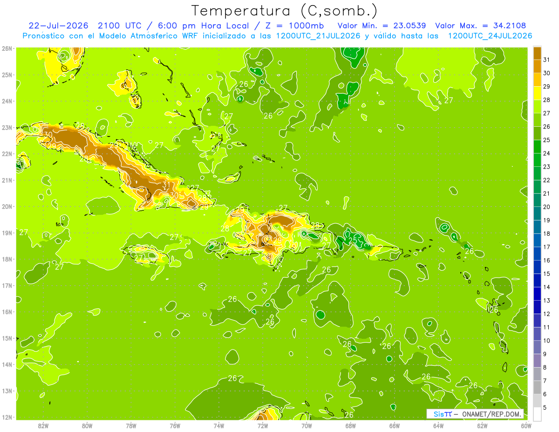
Task: Click the "78W" longitude axis label
Action: point(131,425)
